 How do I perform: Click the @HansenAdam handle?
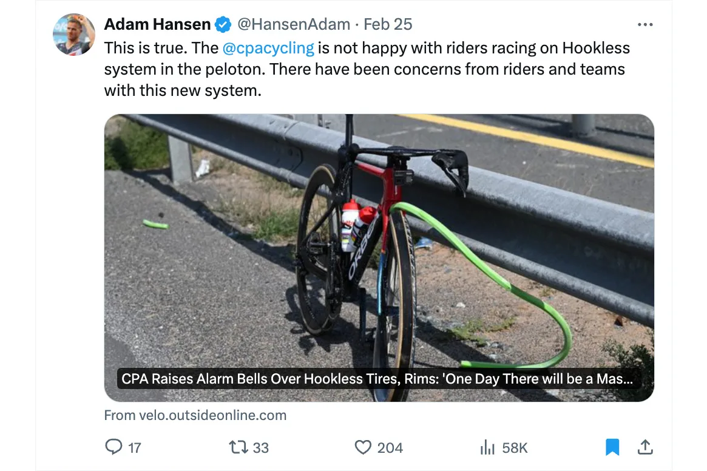tap(294, 24)
